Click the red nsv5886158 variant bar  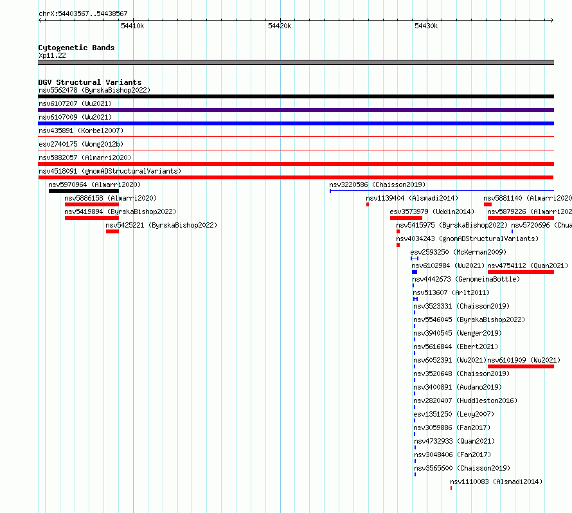coord(92,204)
